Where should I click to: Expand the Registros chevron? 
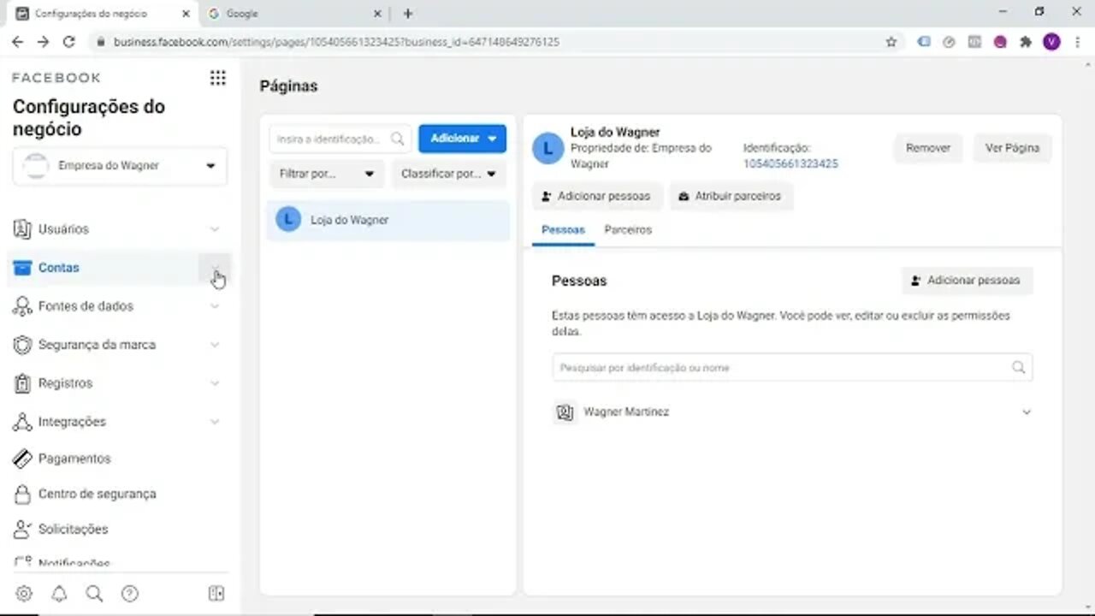pos(215,383)
